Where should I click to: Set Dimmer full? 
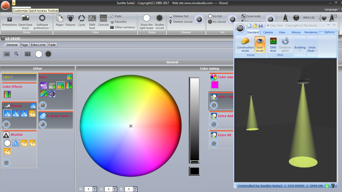point(179,16)
